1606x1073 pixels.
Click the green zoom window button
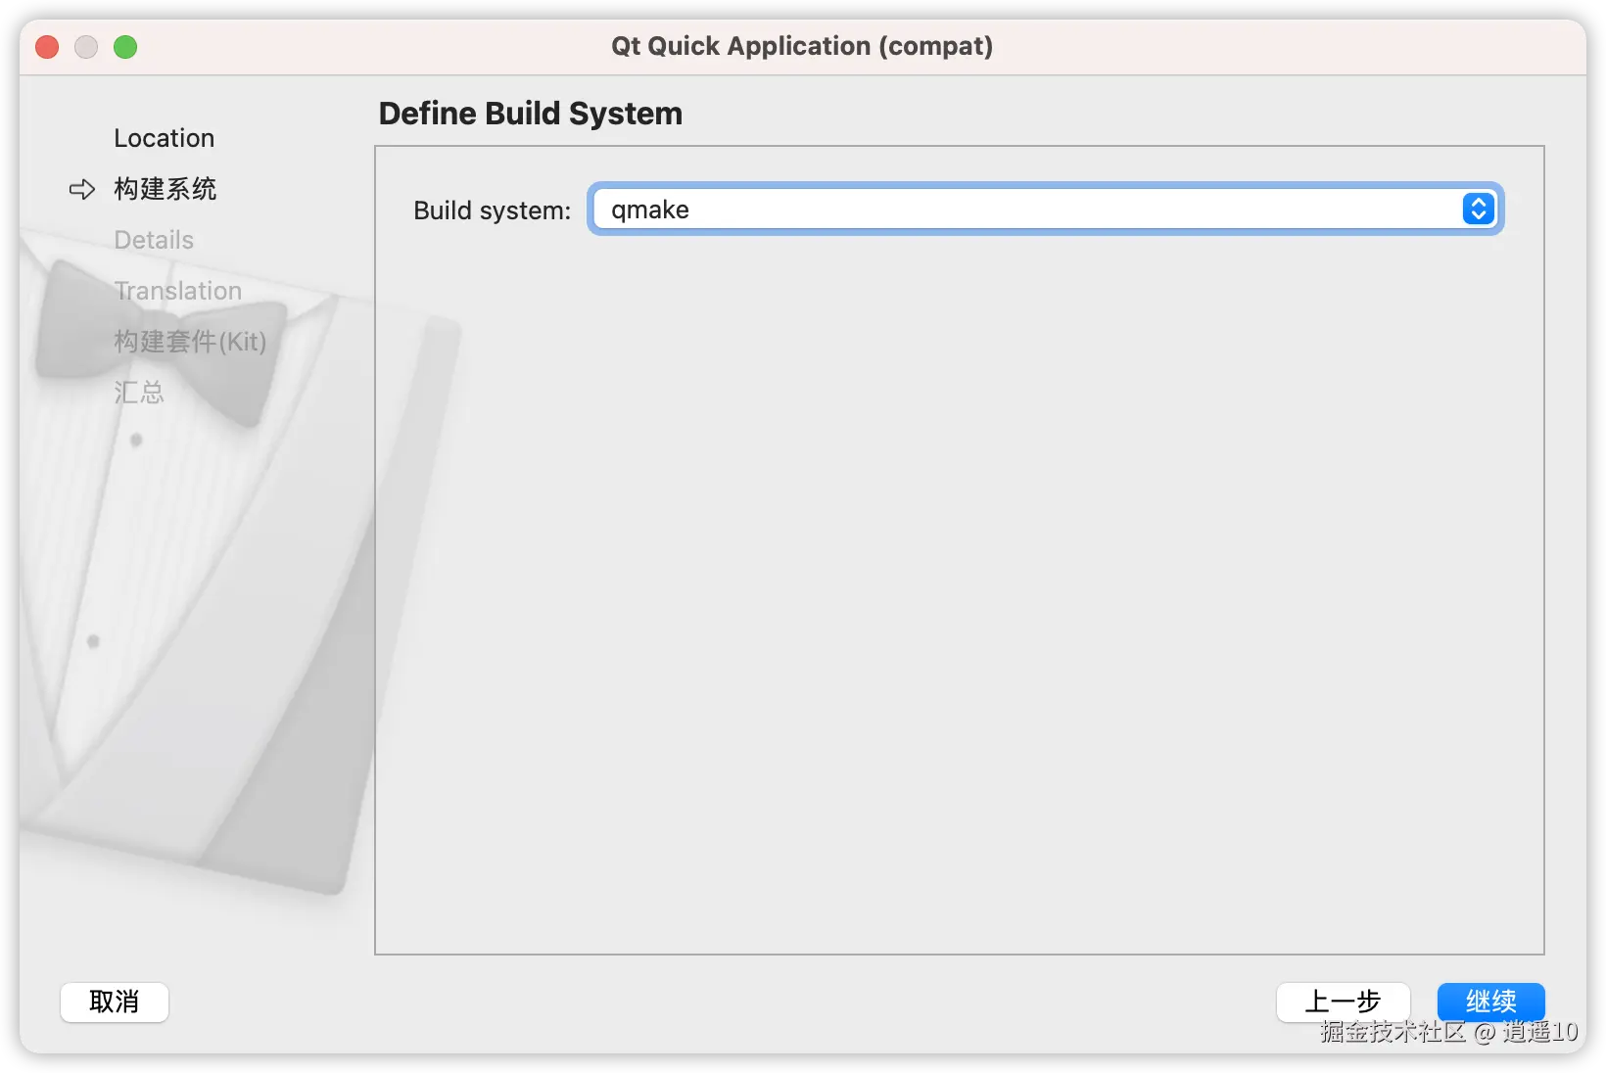coord(125,47)
